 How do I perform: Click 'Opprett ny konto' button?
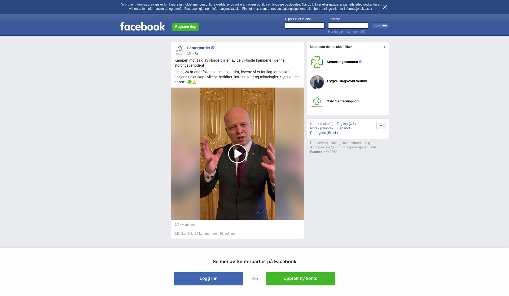click(300, 279)
